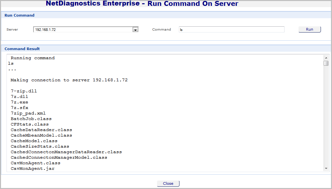Click the 'Run Command' section header
This screenshot has height=189, width=332.
[20, 15]
